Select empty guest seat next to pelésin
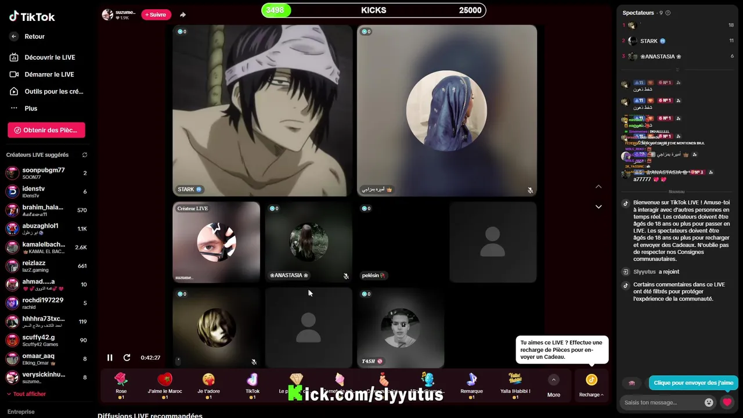The image size is (743, 418). [493, 242]
